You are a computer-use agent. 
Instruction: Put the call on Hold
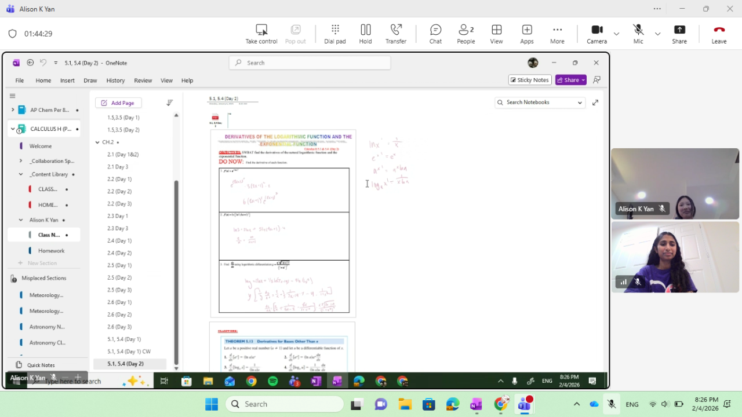pos(365,34)
